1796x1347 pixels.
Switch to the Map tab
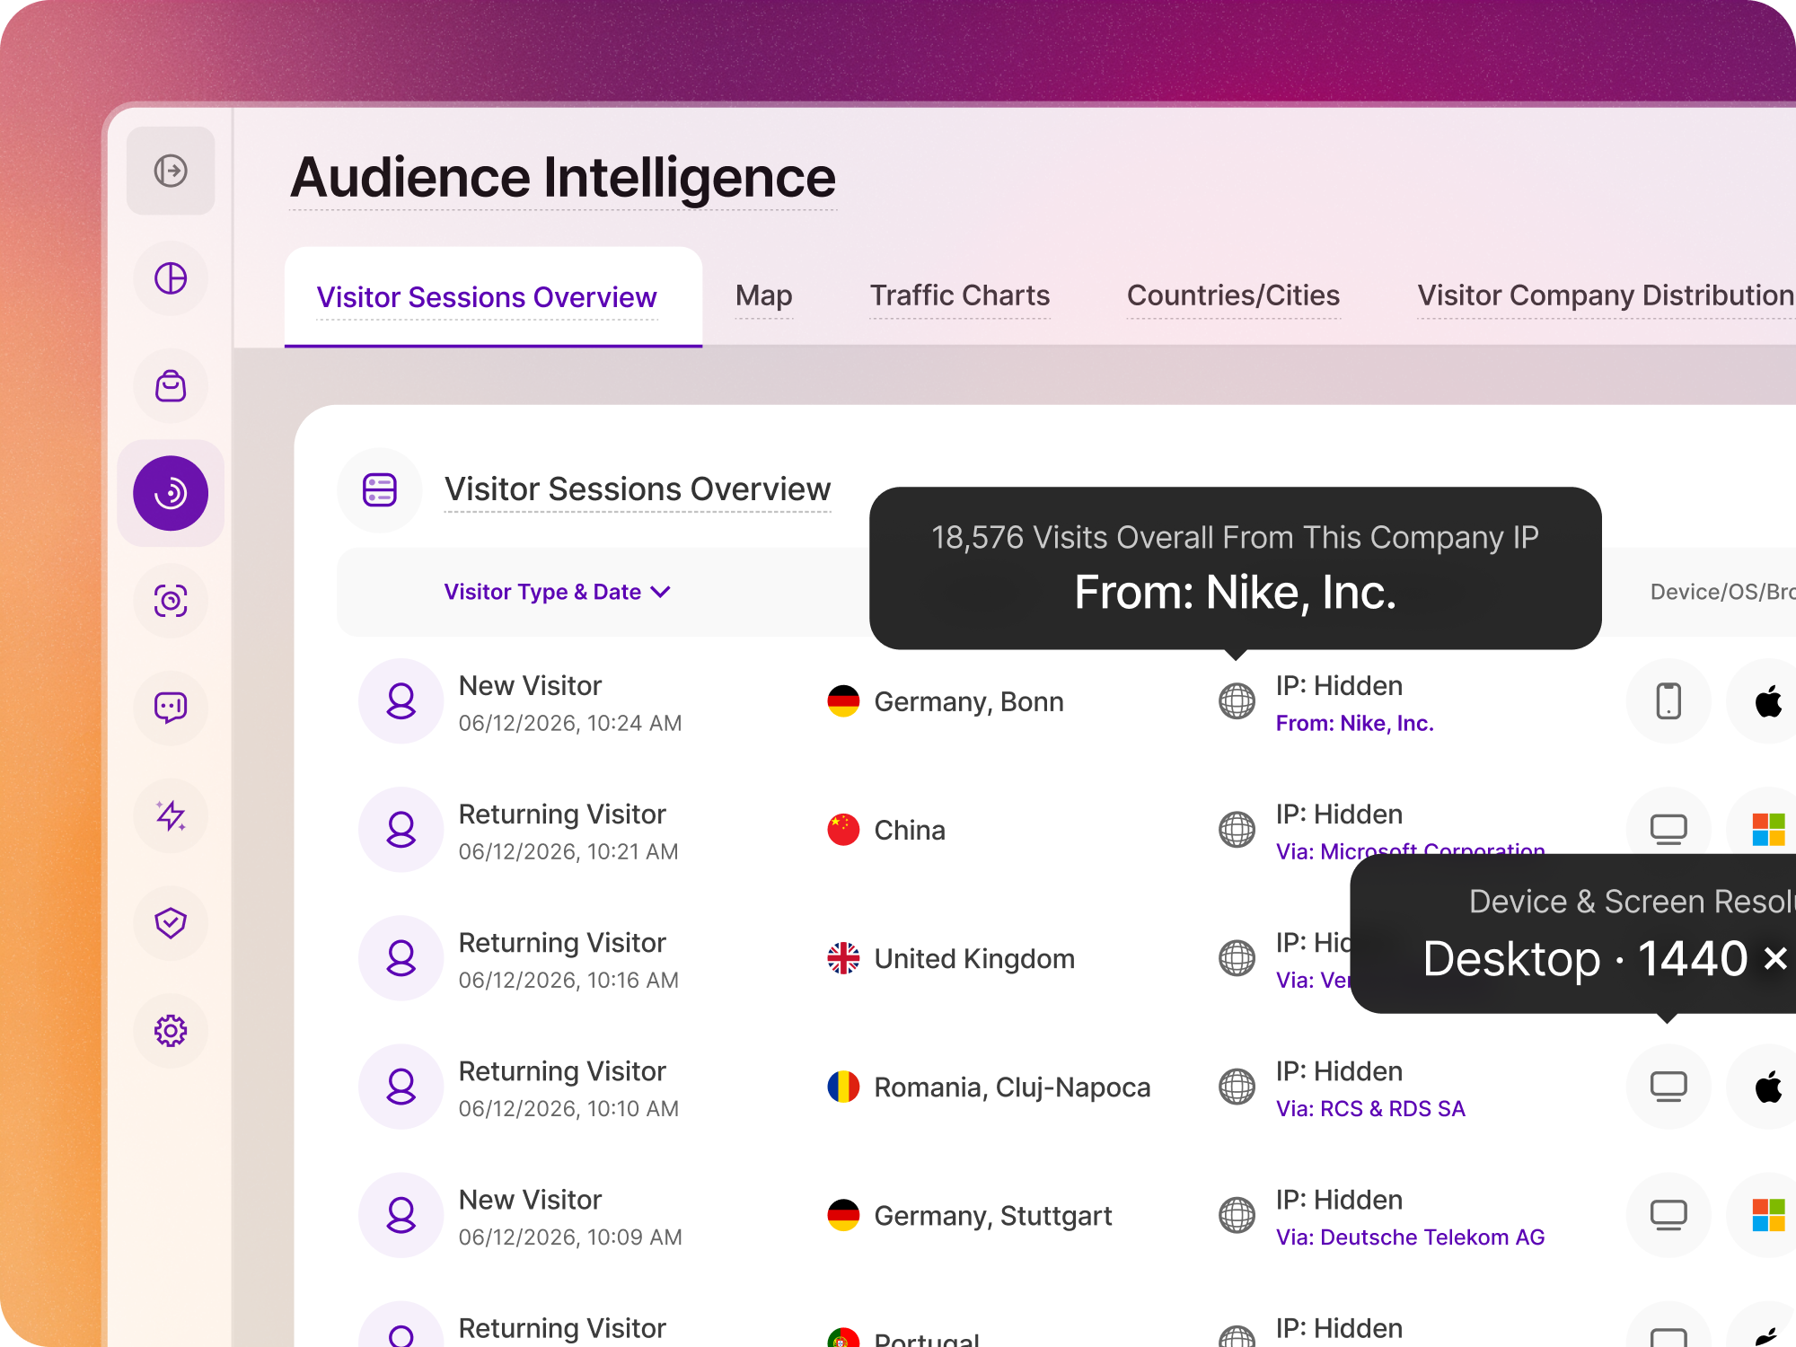coord(764,295)
